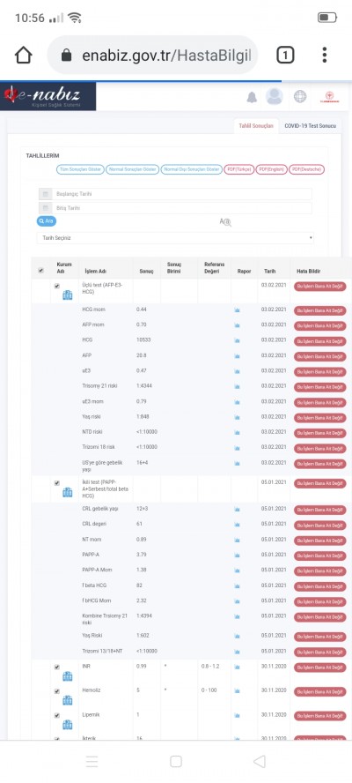352x783 pixels.
Task: Tap institution icon under İkili test row
Action: [x=67, y=492]
